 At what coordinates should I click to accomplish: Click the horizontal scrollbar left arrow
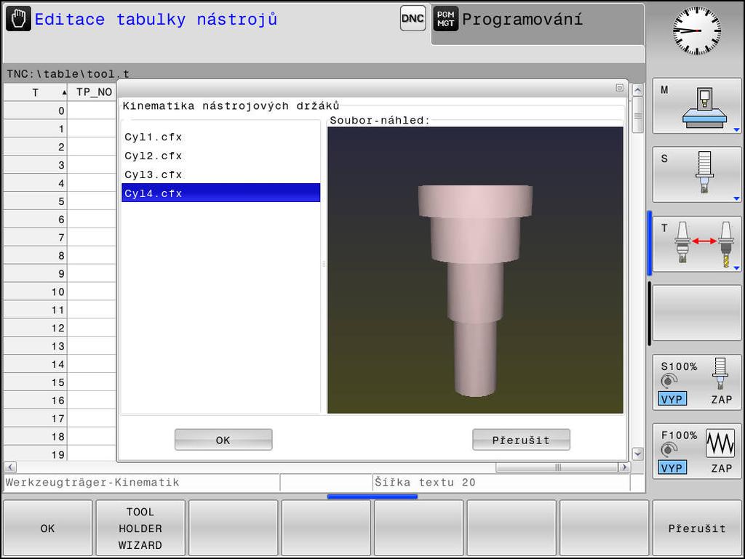point(10,467)
